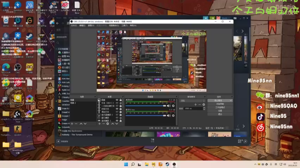The image size is (300, 168).
Task: Show next Steam featured item right arrow
Action: [x=242, y=31]
